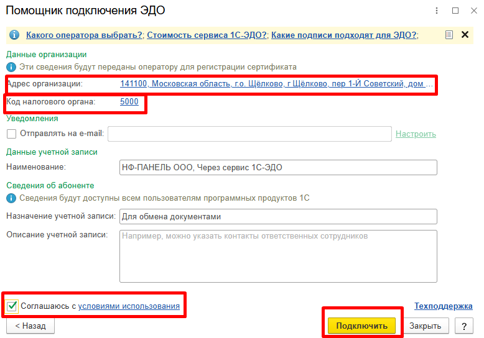Image resolution: width=484 pixels, height=338 pixels.
Task: Click 'Адрес организации:' label
Action: 45,84
